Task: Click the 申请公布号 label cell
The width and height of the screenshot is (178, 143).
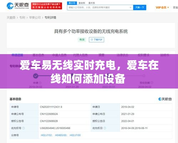Action: (24, 114)
